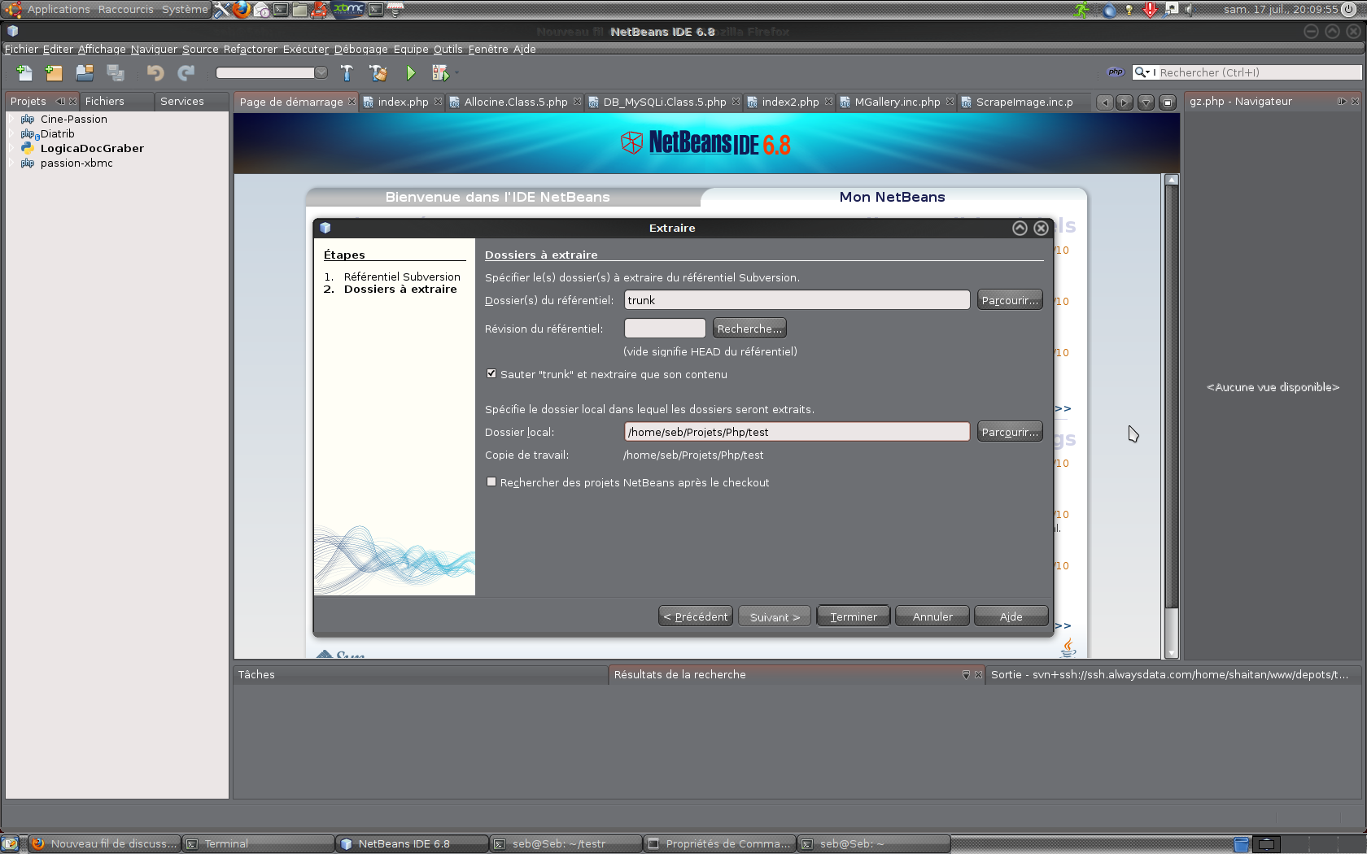The width and height of the screenshot is (1367, 854).
Task: Click the green running man tray icon
Action: point(1081,9)
